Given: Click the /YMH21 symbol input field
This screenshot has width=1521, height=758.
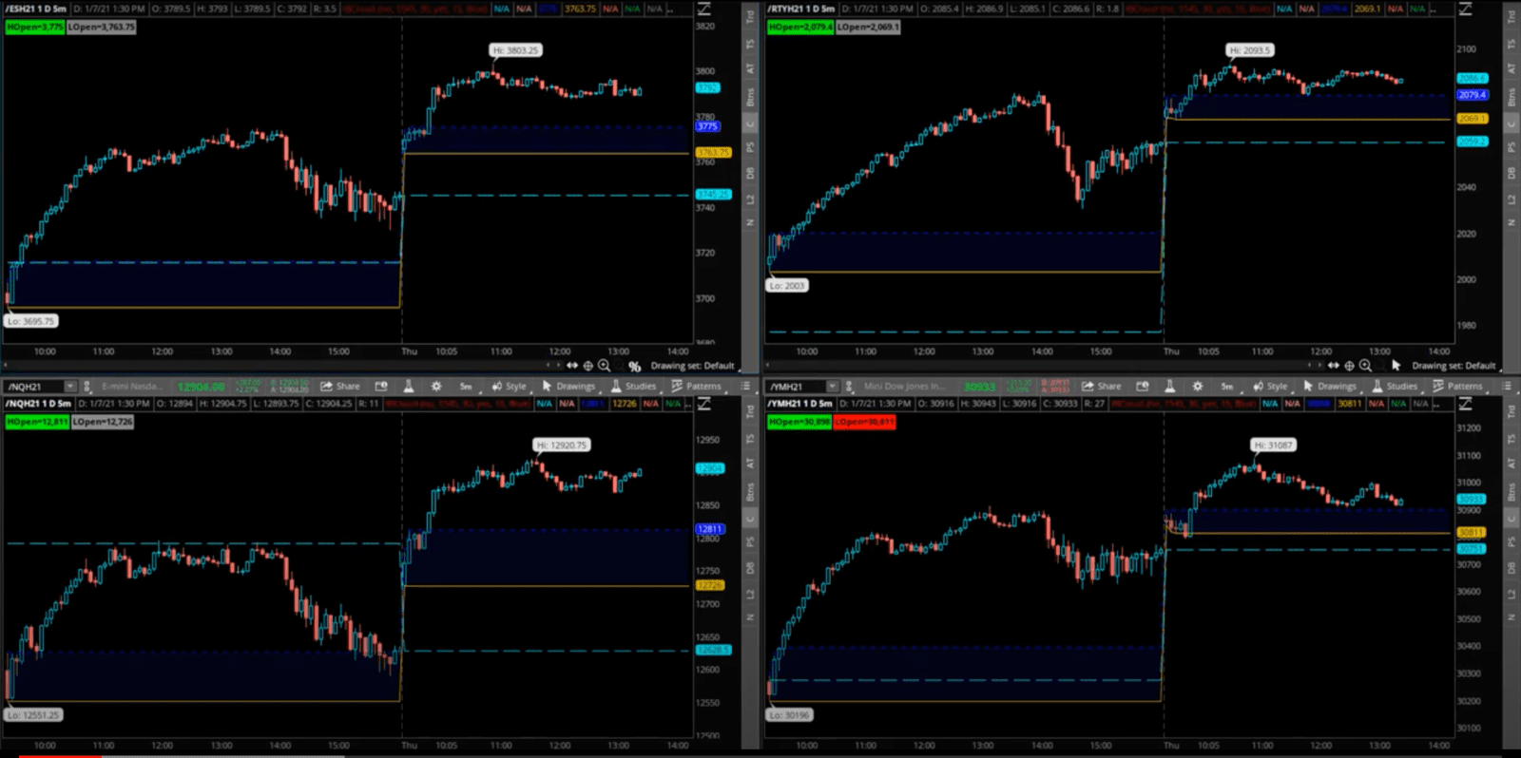Looking at the screenshot, I should [795, 387].
